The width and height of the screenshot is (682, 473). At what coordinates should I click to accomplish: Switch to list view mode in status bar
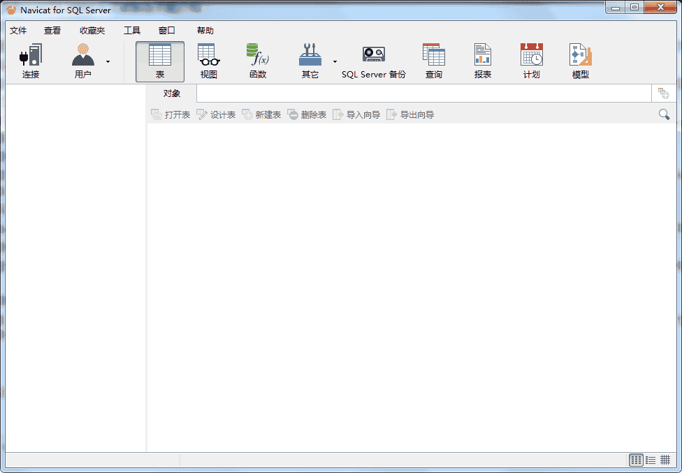[651, 460]
